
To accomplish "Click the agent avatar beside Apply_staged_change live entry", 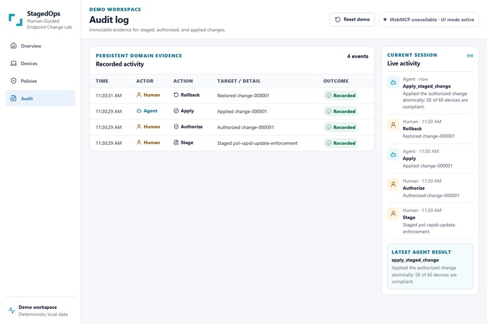I will coord(393,83).
